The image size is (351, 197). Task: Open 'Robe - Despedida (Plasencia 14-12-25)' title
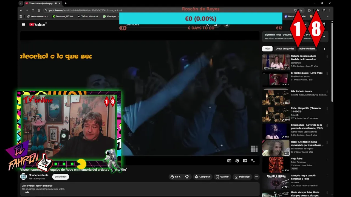[306, 110]
